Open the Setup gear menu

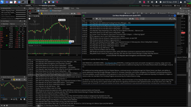(177, 6)
